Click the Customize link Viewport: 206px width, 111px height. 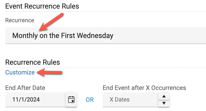pyautogui.click(x=20, y=72)
